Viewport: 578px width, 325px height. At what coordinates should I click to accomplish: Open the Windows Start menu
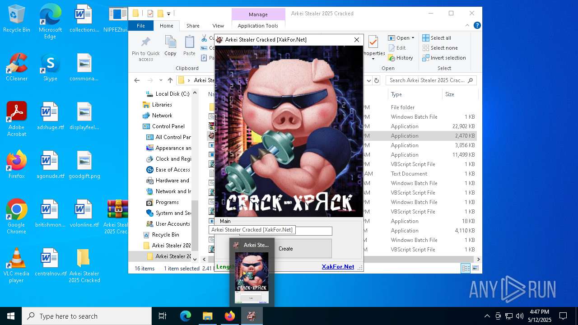pos(11,316)
